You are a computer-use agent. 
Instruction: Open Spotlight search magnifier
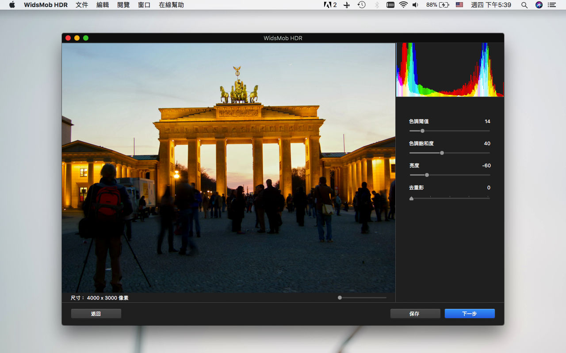(524, 5)
